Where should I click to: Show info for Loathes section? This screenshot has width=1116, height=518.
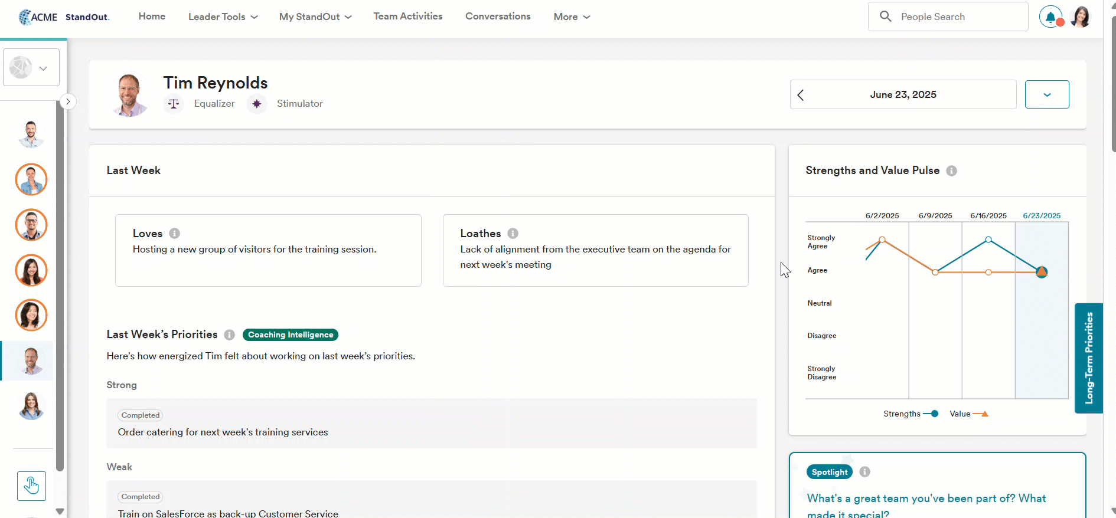point(513,234)
